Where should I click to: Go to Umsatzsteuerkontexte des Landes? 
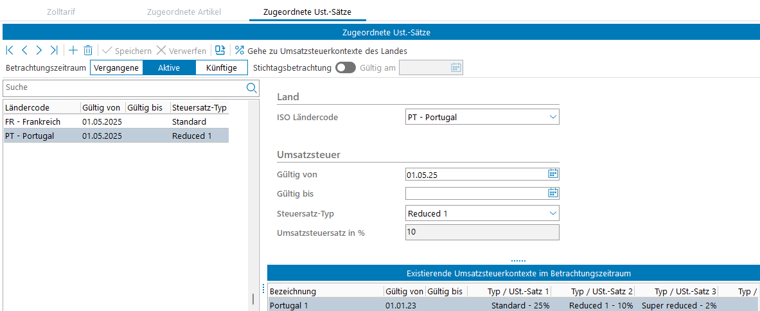321,51
